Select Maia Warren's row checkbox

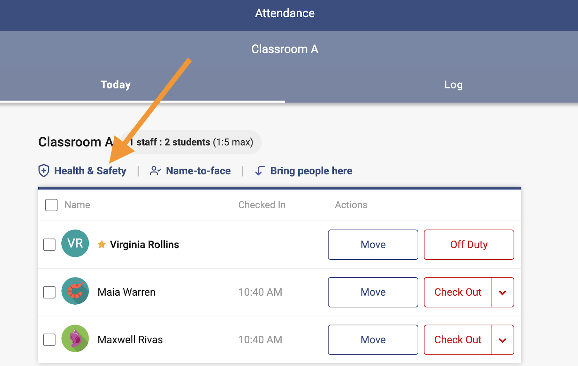pos(49,292)
